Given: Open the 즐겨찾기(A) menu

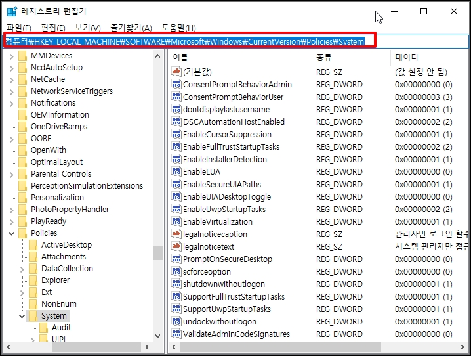Looking at the screenshot, I should [131, 28].
